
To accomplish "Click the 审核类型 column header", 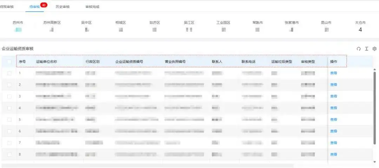I will coord(308,62).
